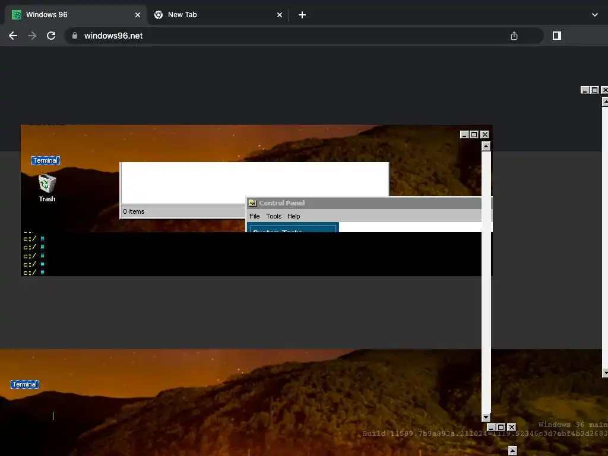Open a new browser tab with plus
This screenshot has height=456, width=608.
[x=302, y=15]
